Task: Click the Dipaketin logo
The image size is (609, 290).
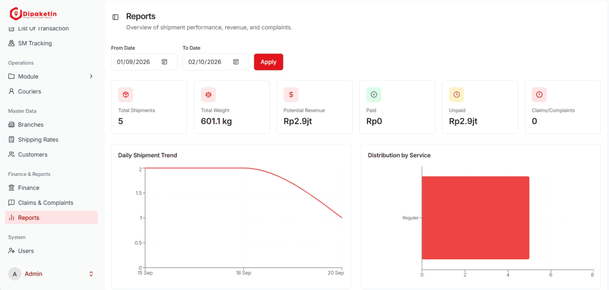Action: (33, 14)
